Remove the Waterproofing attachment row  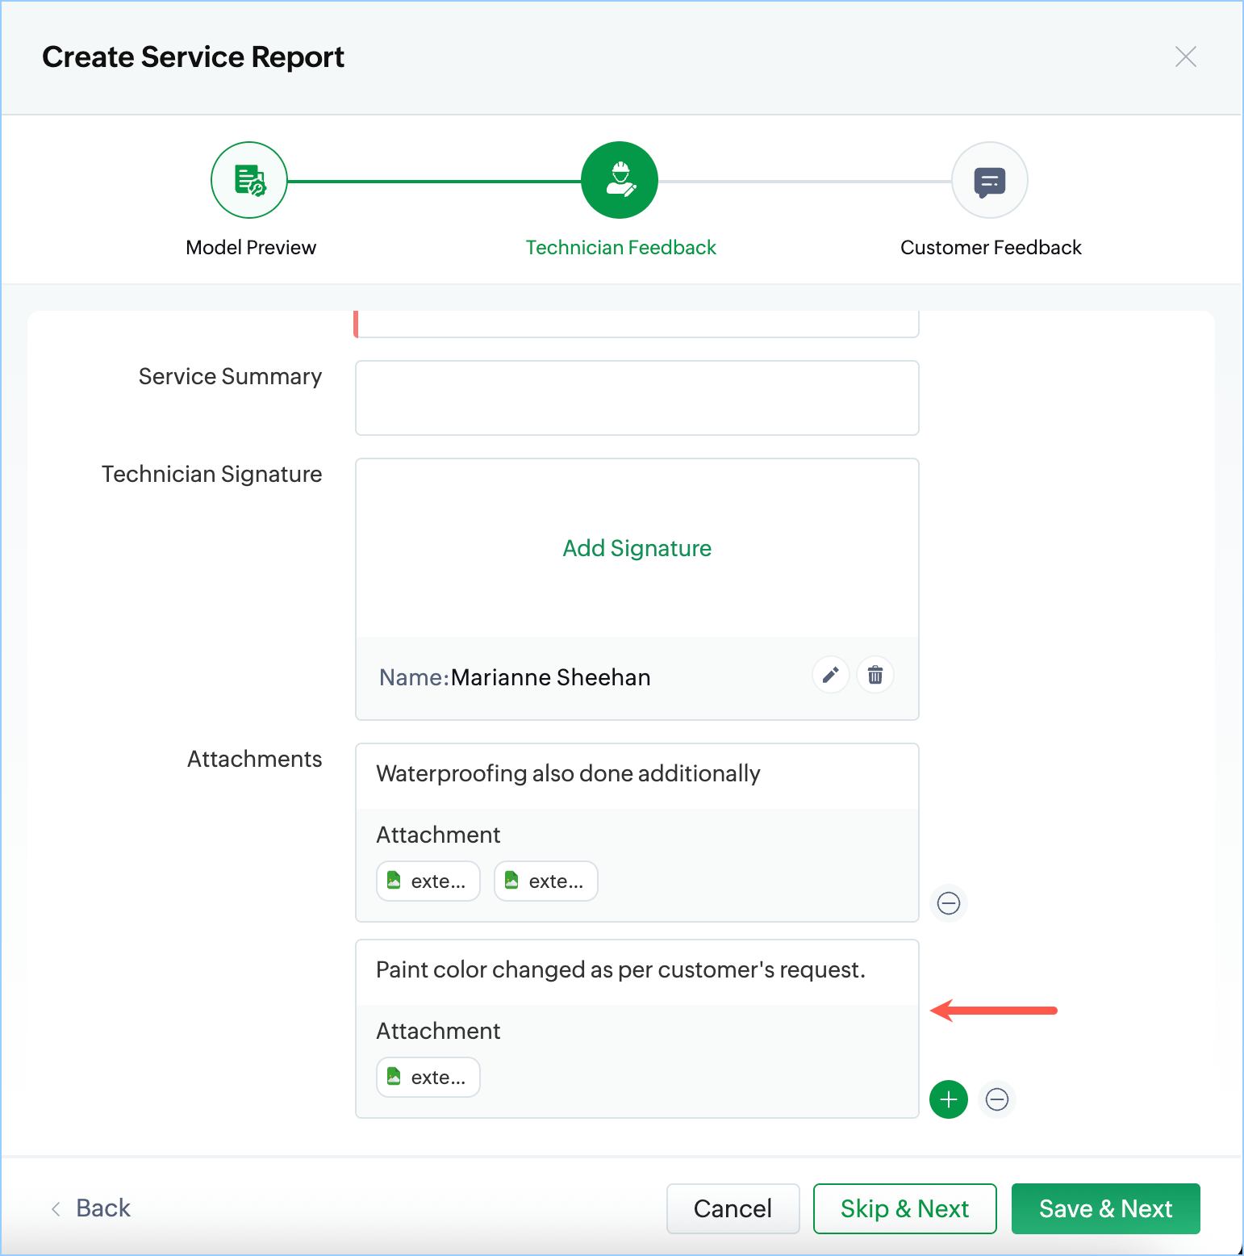tap(949, 902)
